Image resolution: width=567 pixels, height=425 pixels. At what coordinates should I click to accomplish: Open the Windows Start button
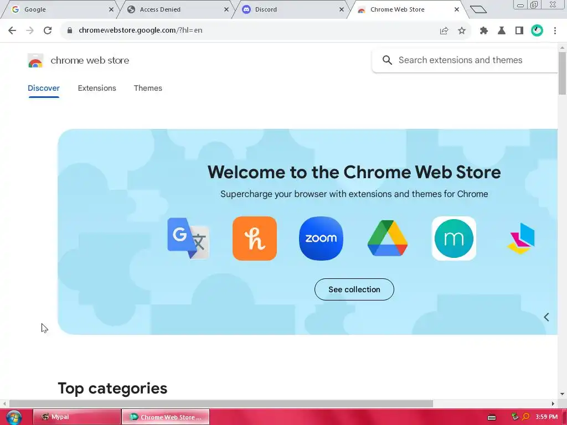(x=14, y=417)
